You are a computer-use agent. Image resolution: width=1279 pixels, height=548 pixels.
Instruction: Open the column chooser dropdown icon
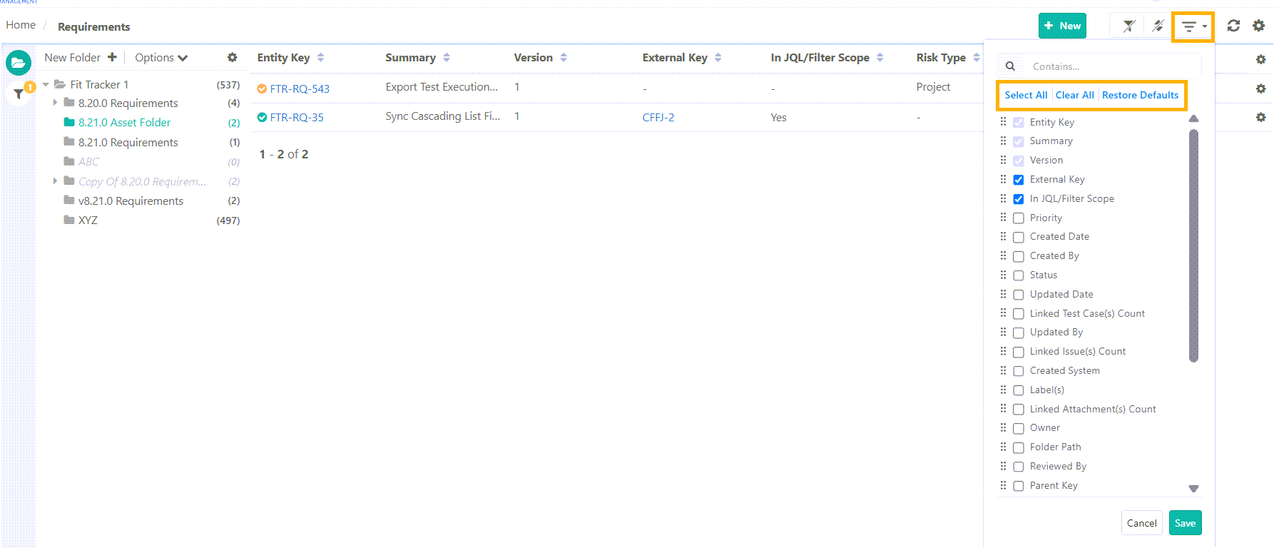[x=1193, y=26]
